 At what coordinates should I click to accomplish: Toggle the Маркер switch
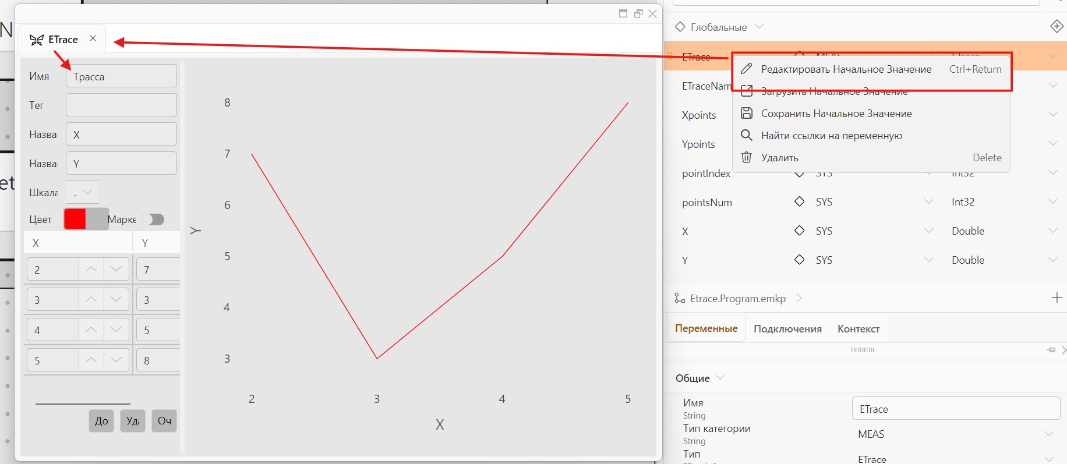(x=153, y=219)
